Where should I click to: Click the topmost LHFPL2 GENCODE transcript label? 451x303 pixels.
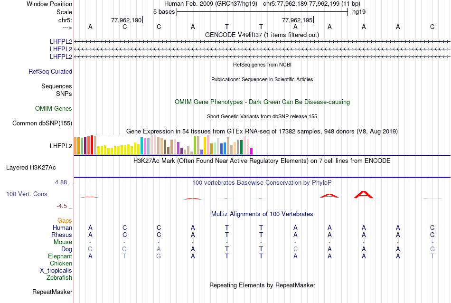[x=61, y=41]
